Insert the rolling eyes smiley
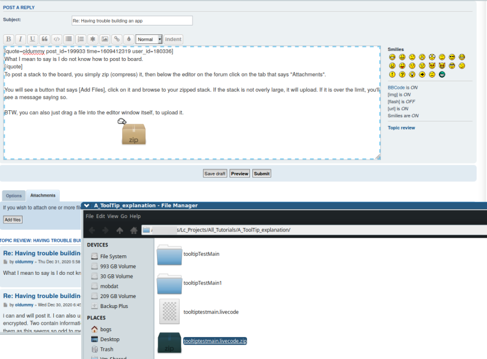The image size is (487, 359). pos(452,66)
